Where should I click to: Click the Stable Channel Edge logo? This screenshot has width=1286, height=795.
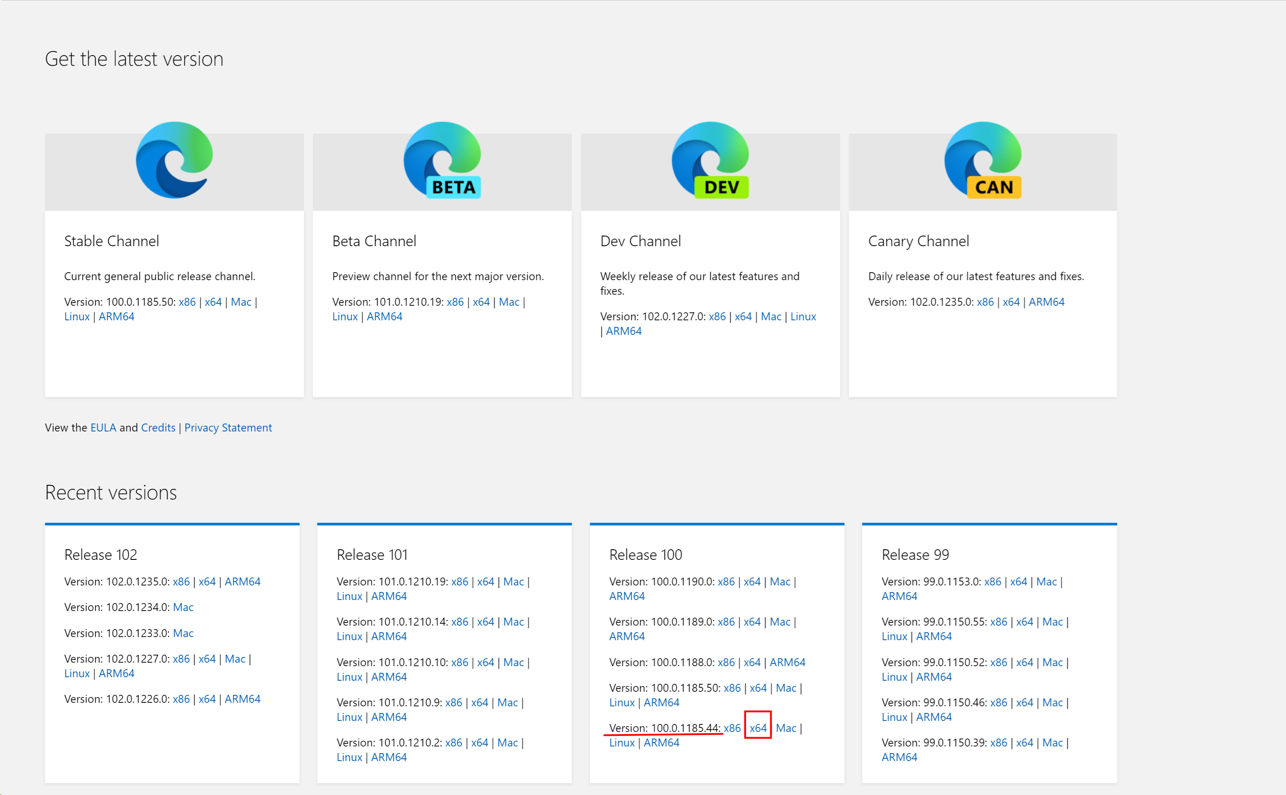pyautogui.click(x=174, y=160)
